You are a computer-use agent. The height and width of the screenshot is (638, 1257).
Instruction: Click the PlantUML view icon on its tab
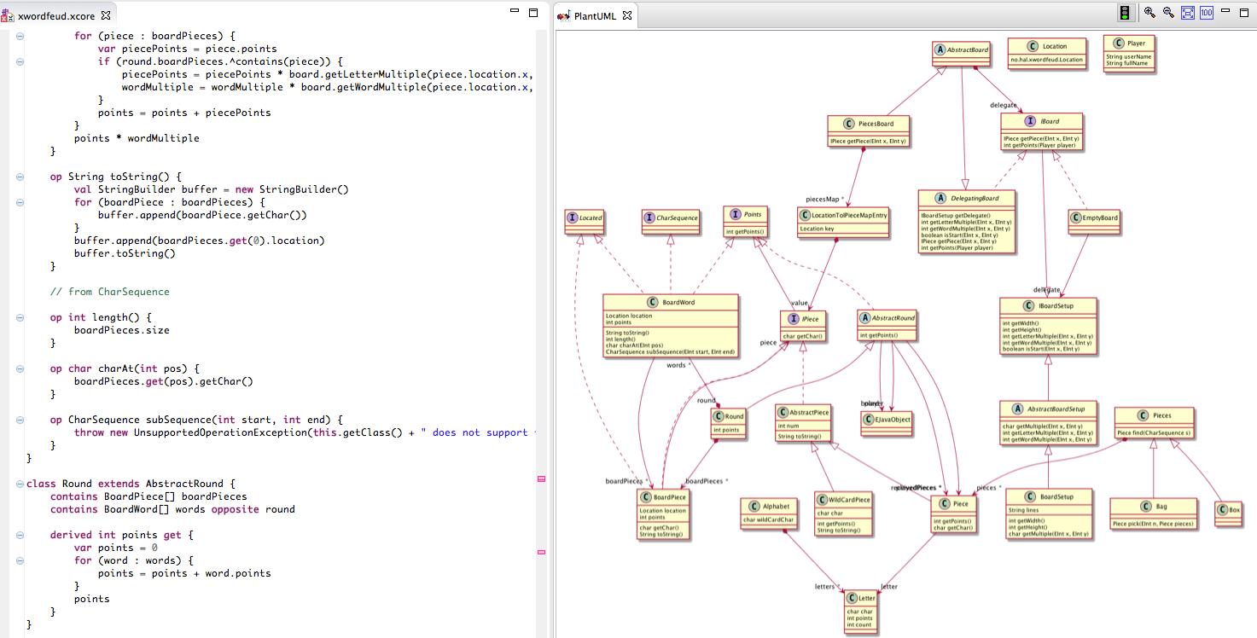(562, 14)
